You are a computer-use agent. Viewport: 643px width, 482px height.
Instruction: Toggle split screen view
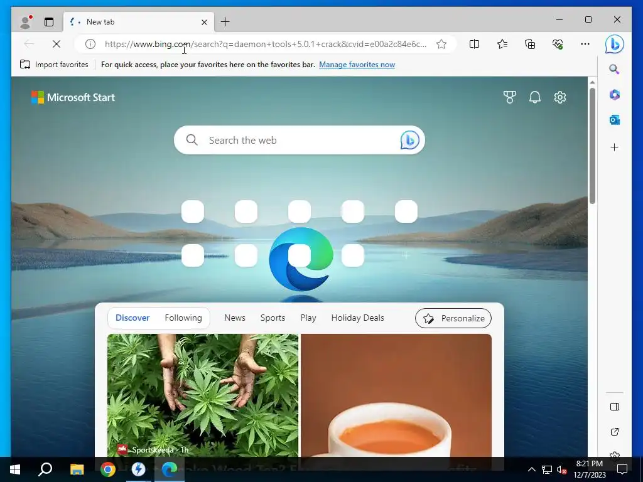point(474,44)
